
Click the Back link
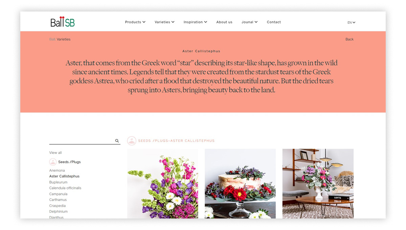[349, 39]
